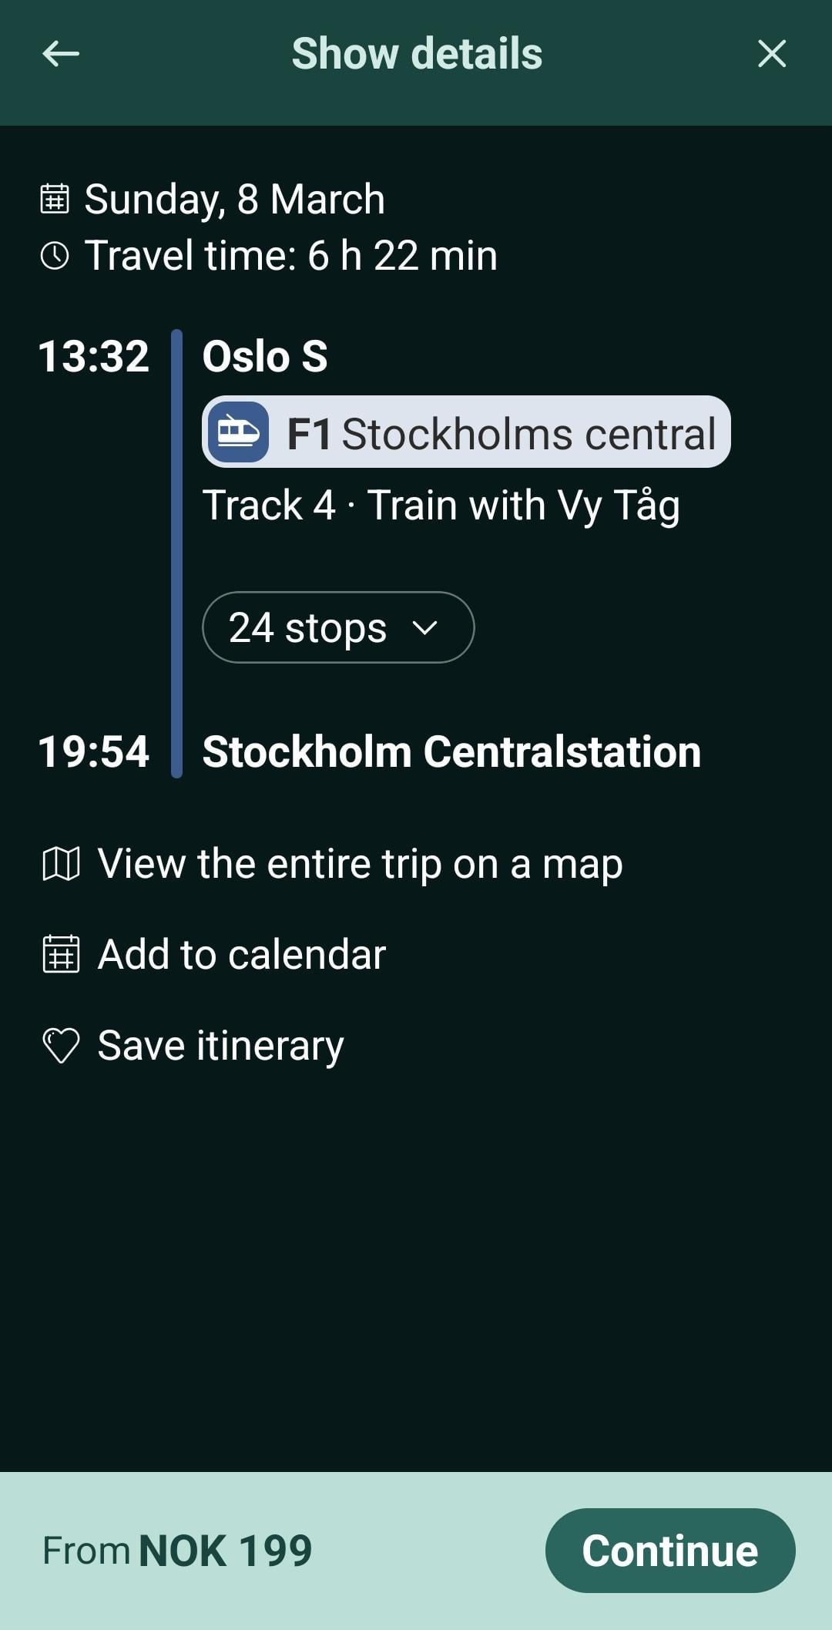The height and width of the screenshot is (1630, 832).
Task: Tap the heart icon to save itinerary
Action: (61, 1046)
